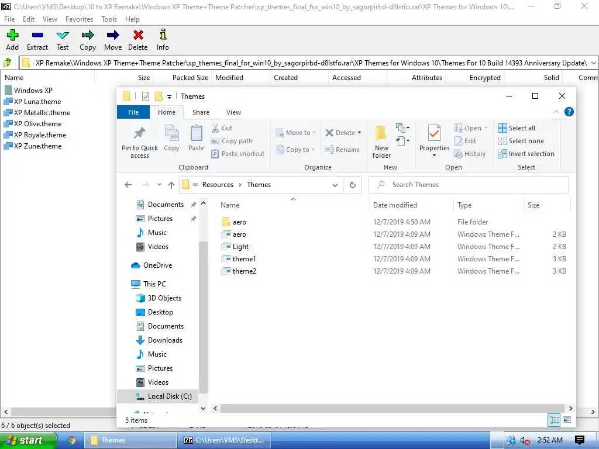Open Info in the 7-Zip toolbar

pos(163,40)
